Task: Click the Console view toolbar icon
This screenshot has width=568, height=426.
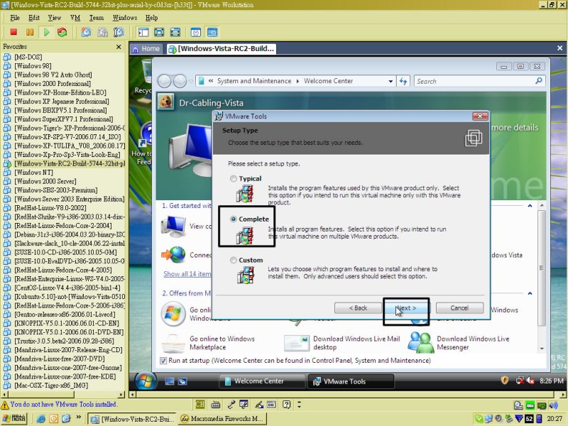Action: coord(212,32)
